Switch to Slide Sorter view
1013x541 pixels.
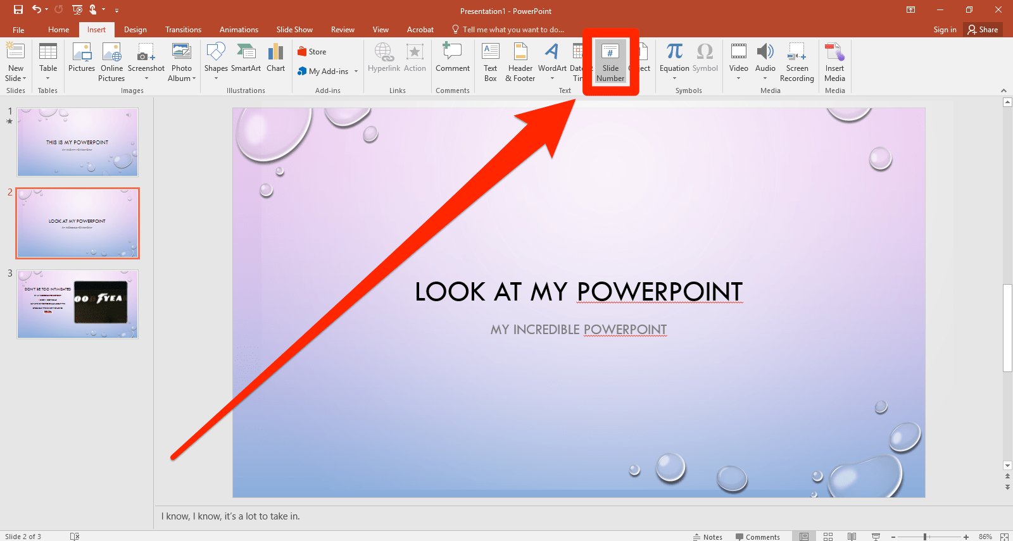pos(827,537)
